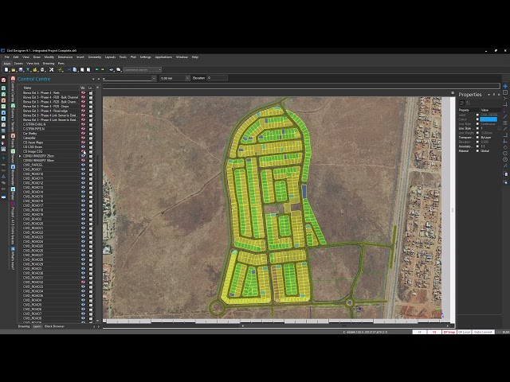
Task: Click the Redo arrow toolbar icon
Action: click(103, 69)
